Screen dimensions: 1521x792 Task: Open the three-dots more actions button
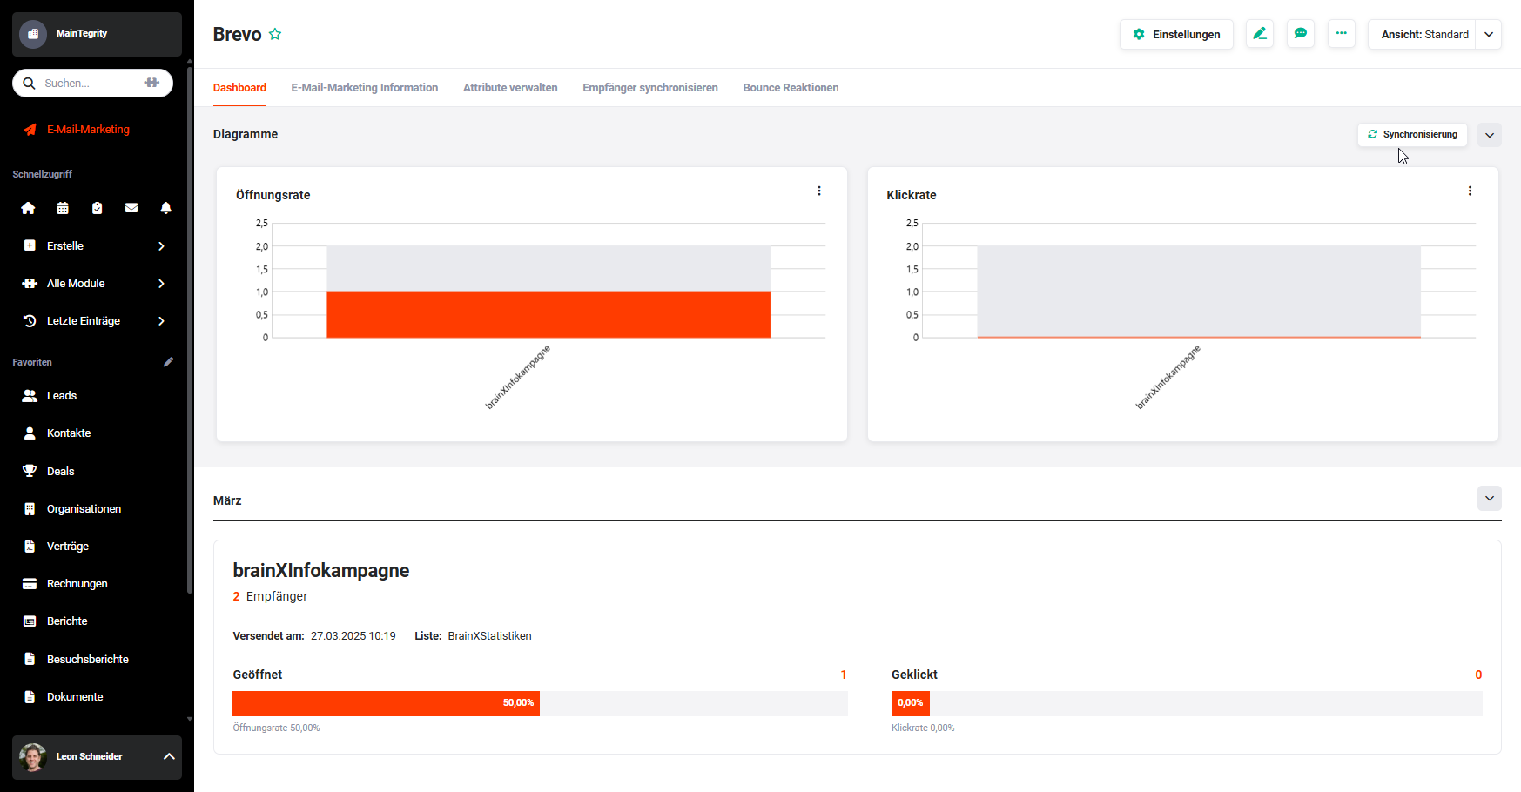pyautogui.click(x=1342, y=34)
